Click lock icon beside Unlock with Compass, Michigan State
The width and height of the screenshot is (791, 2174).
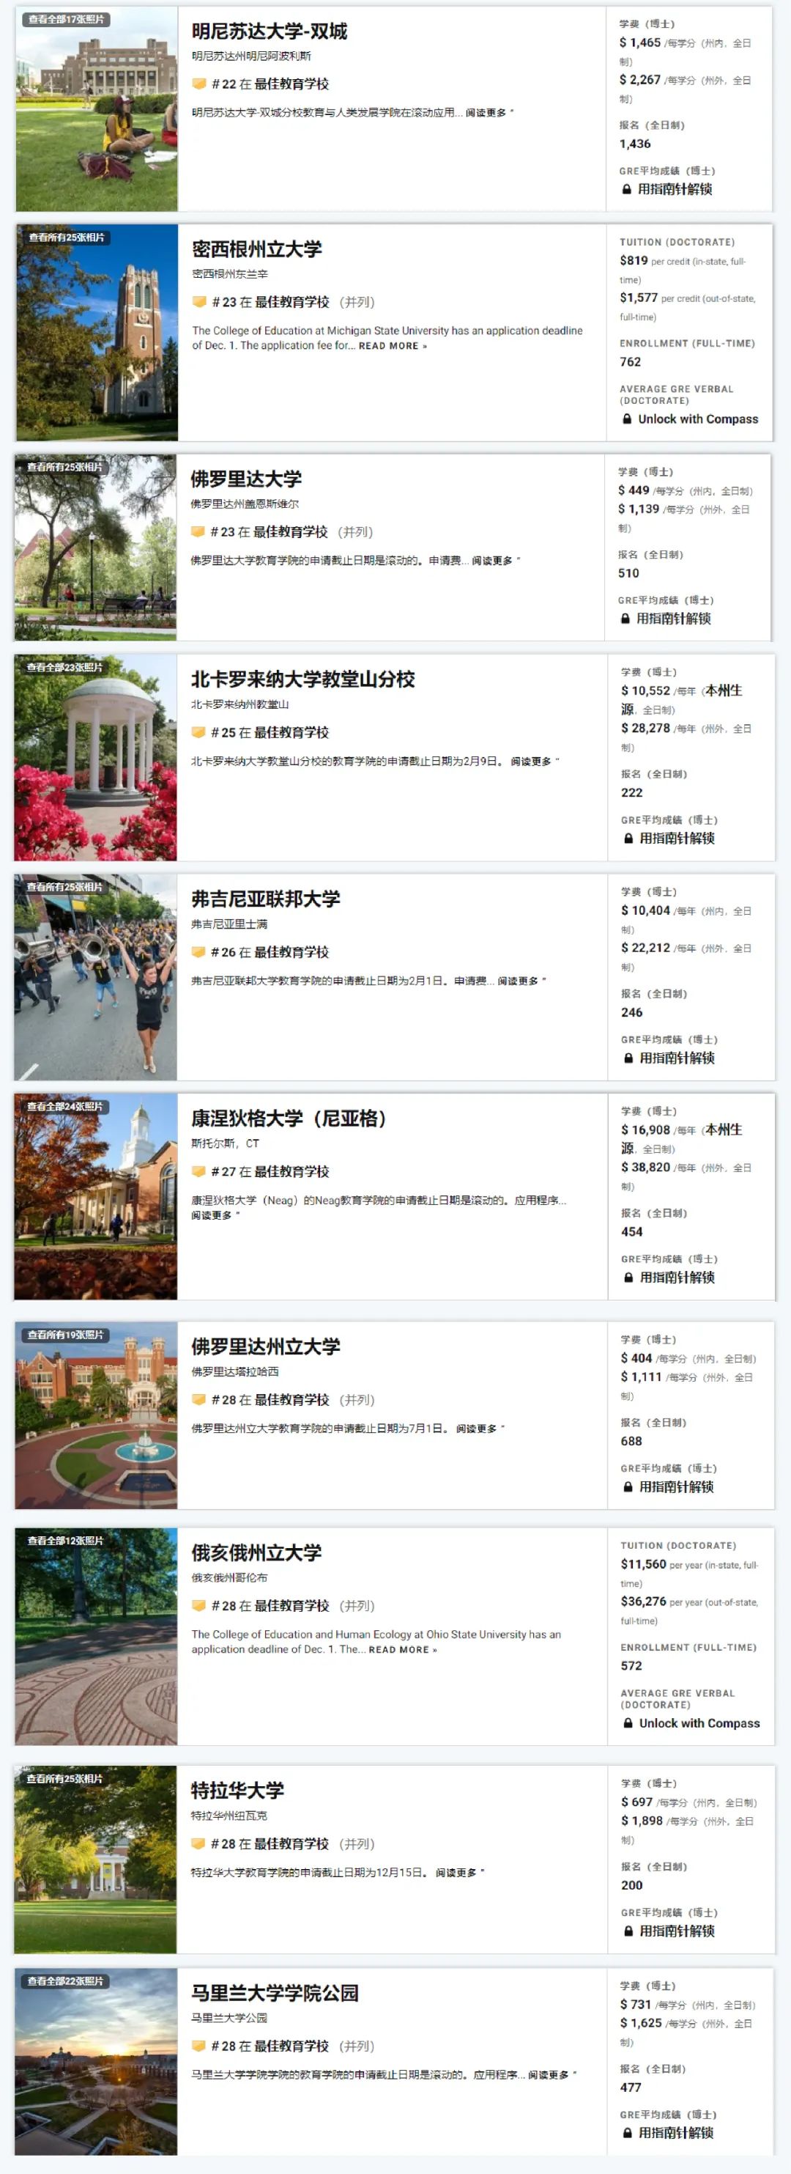626,419
